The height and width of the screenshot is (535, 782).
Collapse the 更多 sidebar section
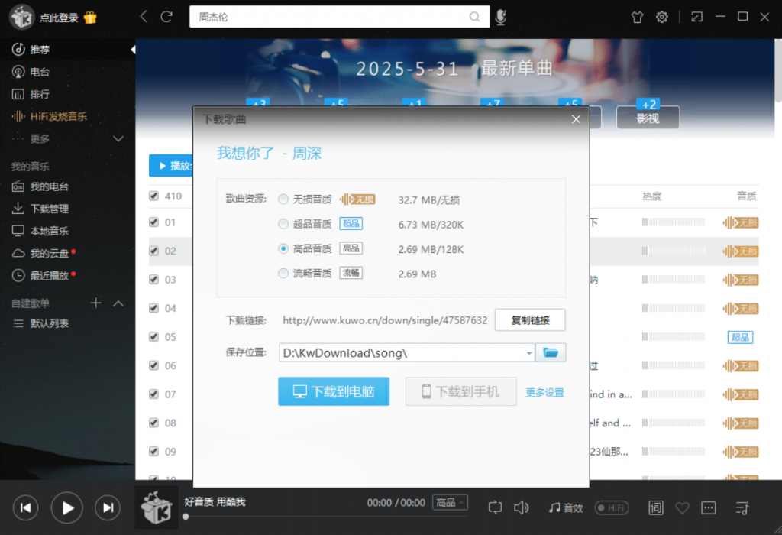click(118, 139)
